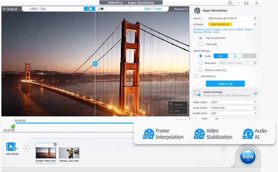The height and width of the screenshot is (172, 278).
Task: Enable Fast Mode checkbox
Action: [x=201, y=44]
